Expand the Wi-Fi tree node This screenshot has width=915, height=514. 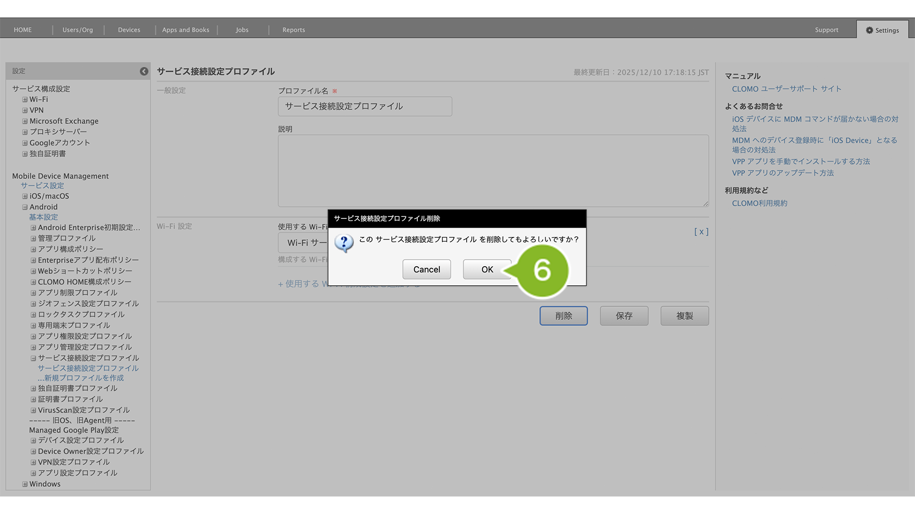[x=25, y=100]
